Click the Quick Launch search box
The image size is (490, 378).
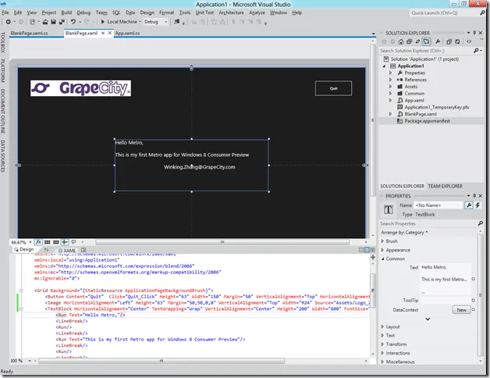pos(441,12)
